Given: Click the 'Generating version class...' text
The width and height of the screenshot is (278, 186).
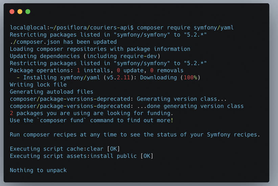Looking at the screenshot, I should (182, 99).
